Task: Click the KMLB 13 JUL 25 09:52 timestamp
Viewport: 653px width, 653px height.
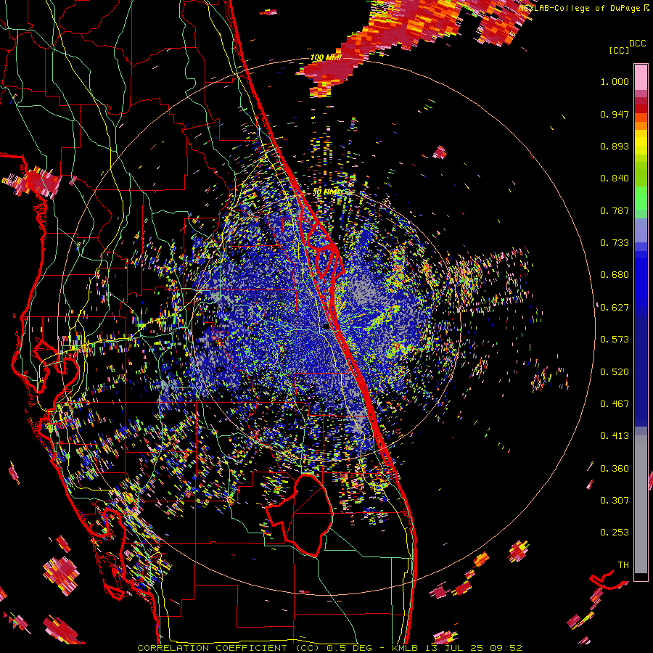Action: tap(457, 648)
